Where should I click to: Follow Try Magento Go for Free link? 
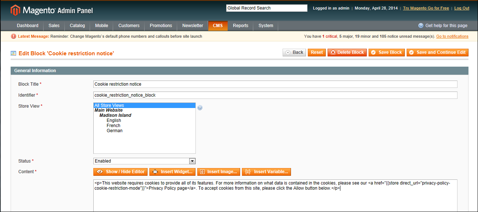pos(426,8)
